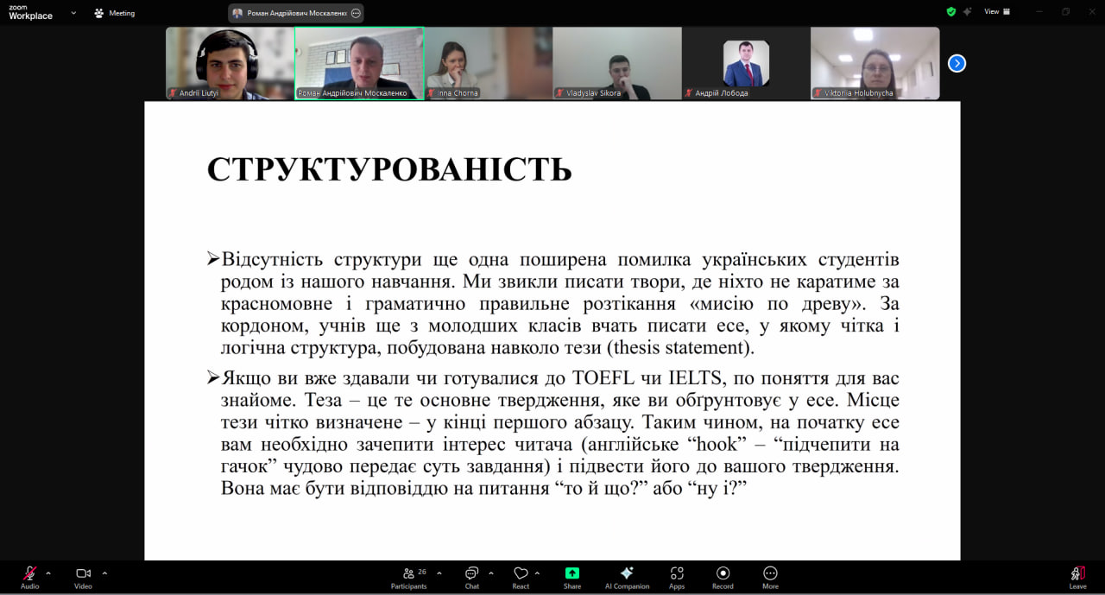The width and height of the screenshot is (1105, 595).
Task: Select Inna Chorna video thumbnail
Action: (488, 63)
